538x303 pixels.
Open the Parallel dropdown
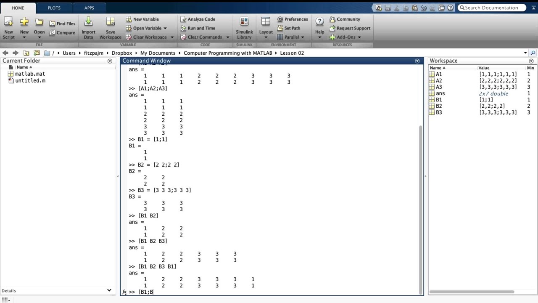(x=302, y=37)
